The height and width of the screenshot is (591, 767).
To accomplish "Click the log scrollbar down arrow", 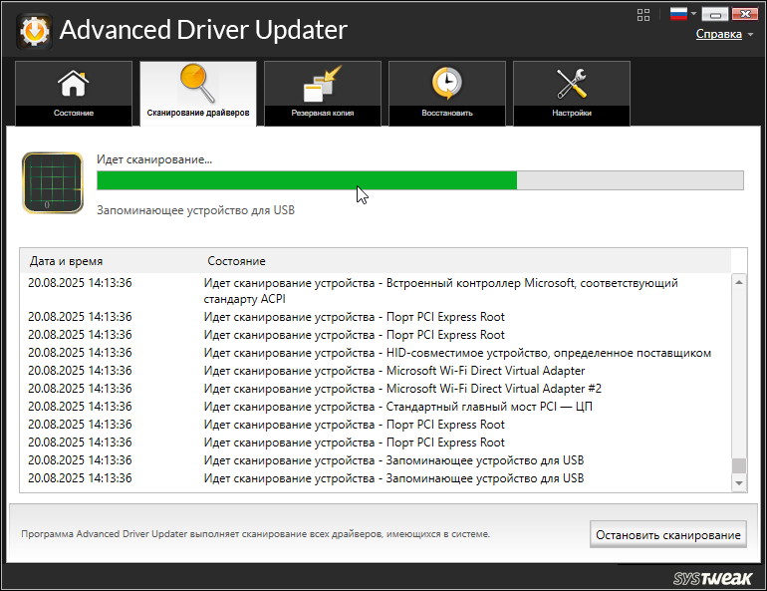I will click(x=739, y=483).
